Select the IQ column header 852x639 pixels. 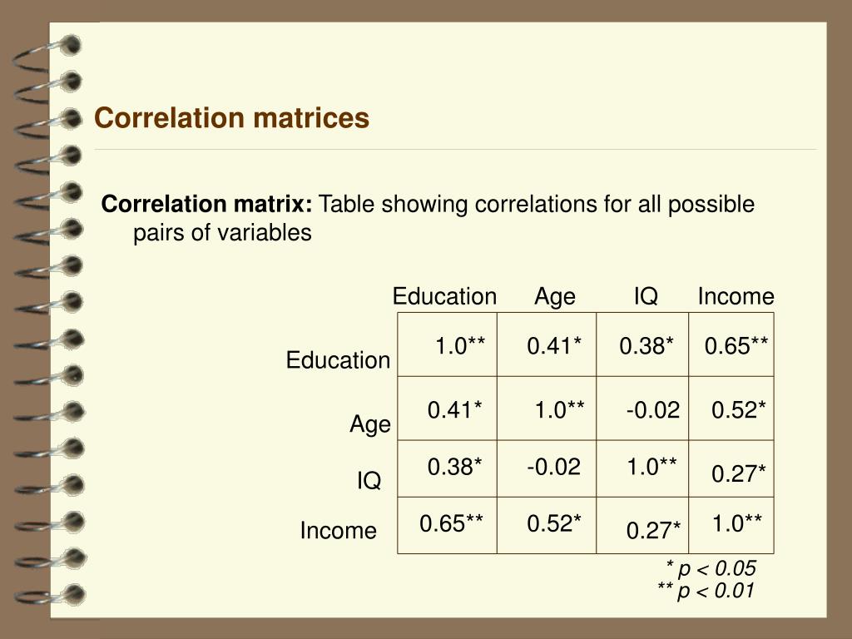pos(646,297)
